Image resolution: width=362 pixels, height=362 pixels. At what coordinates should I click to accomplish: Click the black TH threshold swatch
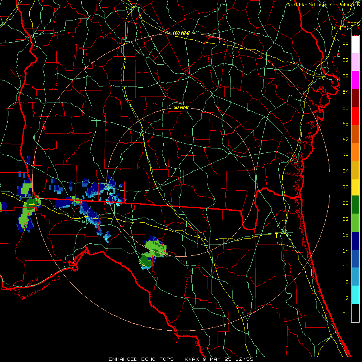coord(355,313)
